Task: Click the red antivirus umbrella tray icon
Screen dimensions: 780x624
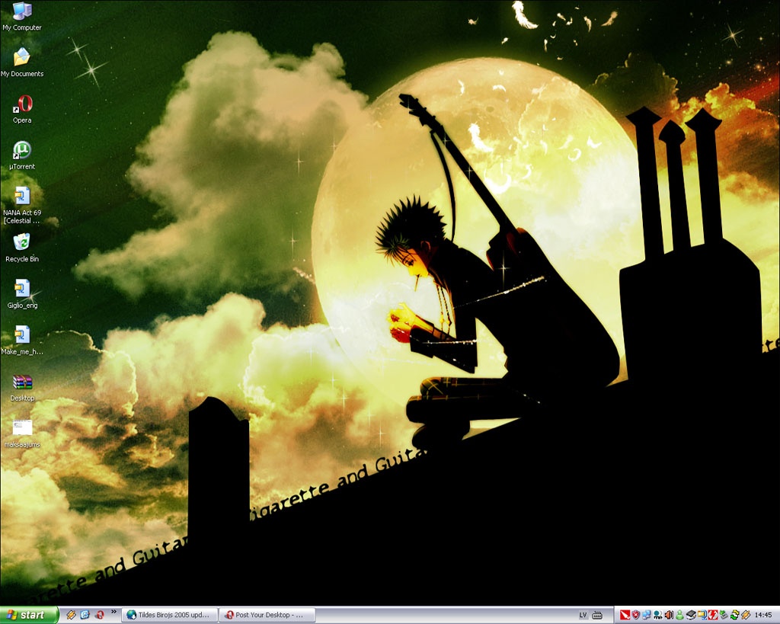Action: 625,615
